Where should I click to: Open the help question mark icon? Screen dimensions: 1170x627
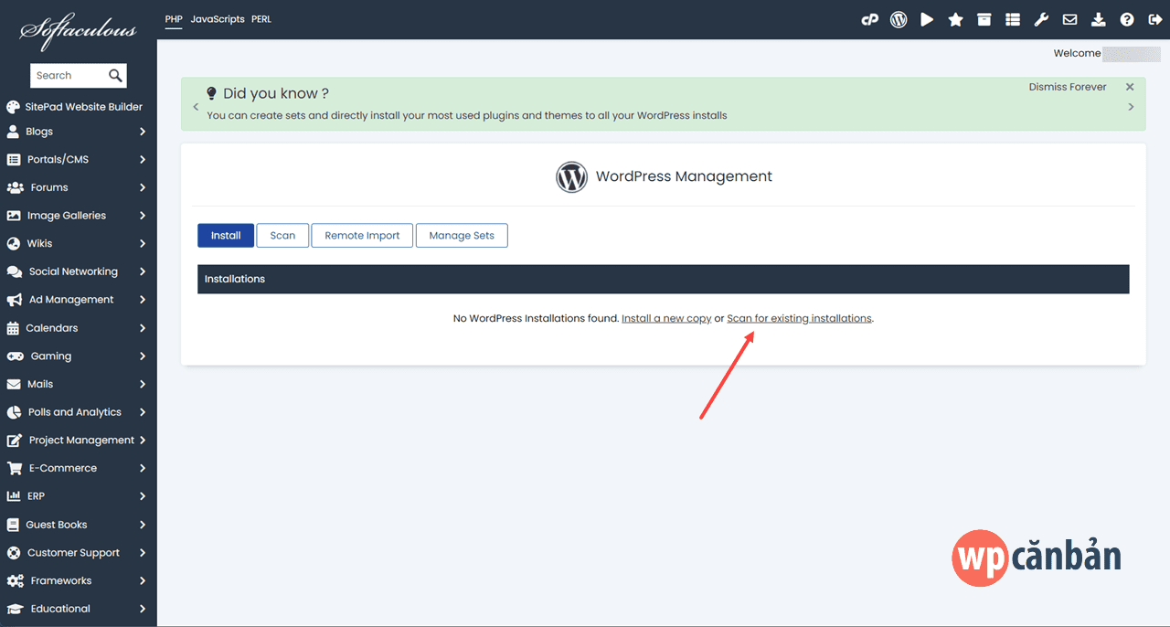pos(1126,19)
